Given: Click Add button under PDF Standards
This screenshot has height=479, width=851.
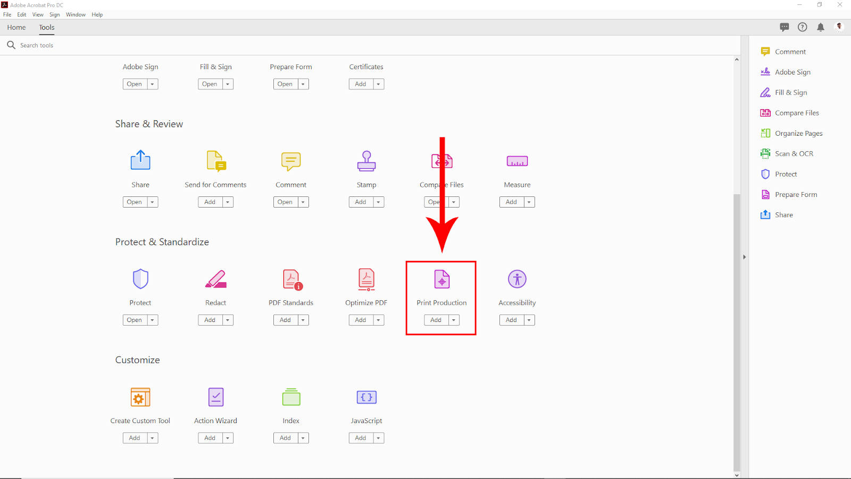Looking at the screenshot, I should [x=286, y=320].
